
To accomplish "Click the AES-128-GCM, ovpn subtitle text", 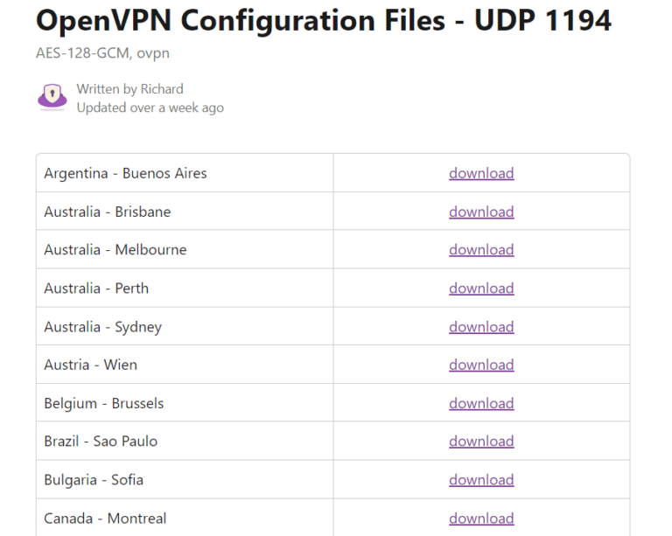I will click(103, 53).
